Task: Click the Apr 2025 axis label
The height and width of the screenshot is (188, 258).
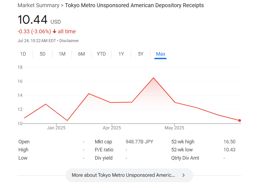Action: pyautogui.click(x=112, y=128)
